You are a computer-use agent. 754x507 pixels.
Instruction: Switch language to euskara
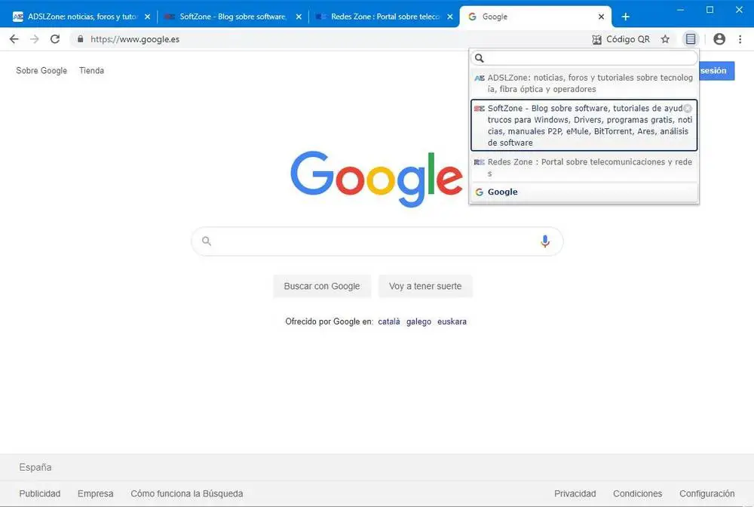(452, 321)
